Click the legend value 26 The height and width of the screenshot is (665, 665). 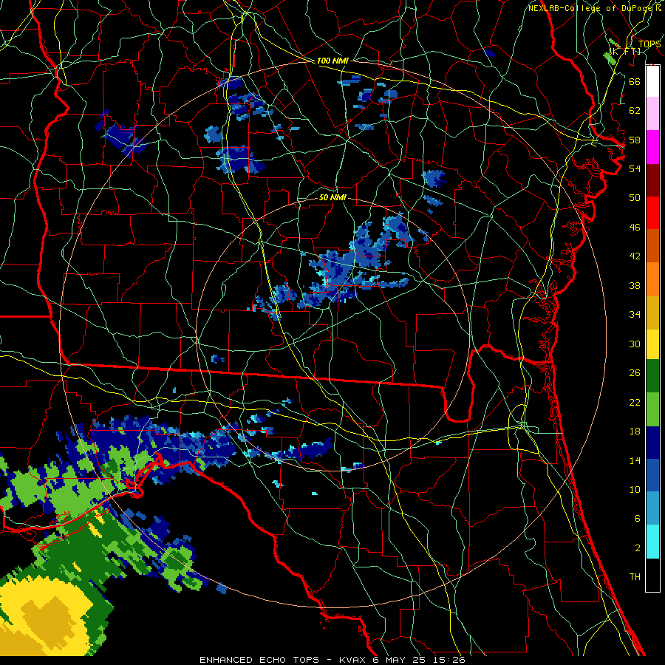[635, 373]
